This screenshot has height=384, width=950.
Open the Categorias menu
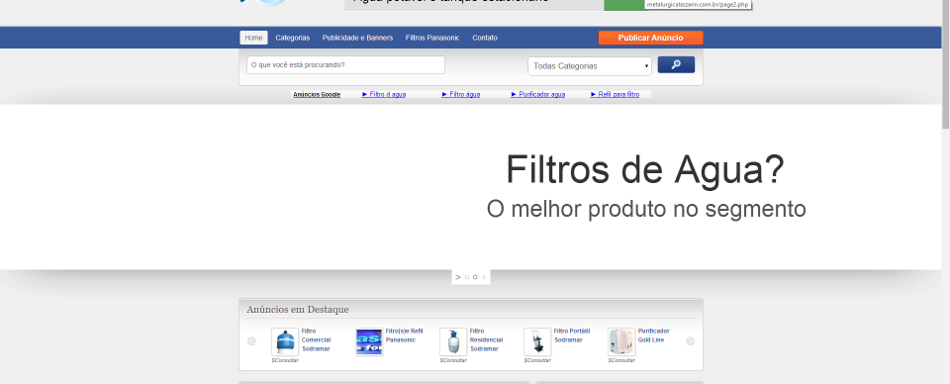(x=293, y=38)
